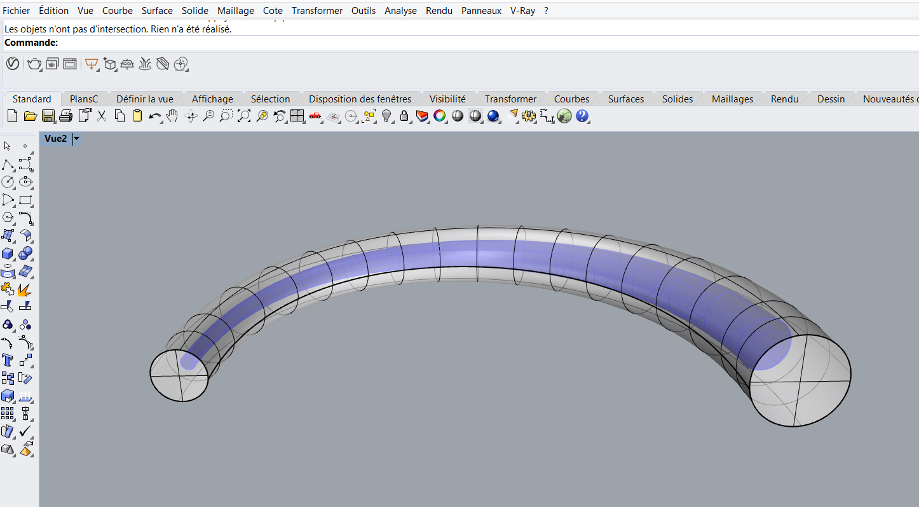Image resolution: width=919 pixels, height=507 pixels.
Task: Choose the Text object tool
Action: pos(8,361)
